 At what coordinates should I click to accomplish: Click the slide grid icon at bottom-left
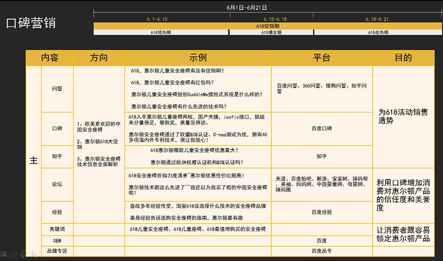coord(4,253)
